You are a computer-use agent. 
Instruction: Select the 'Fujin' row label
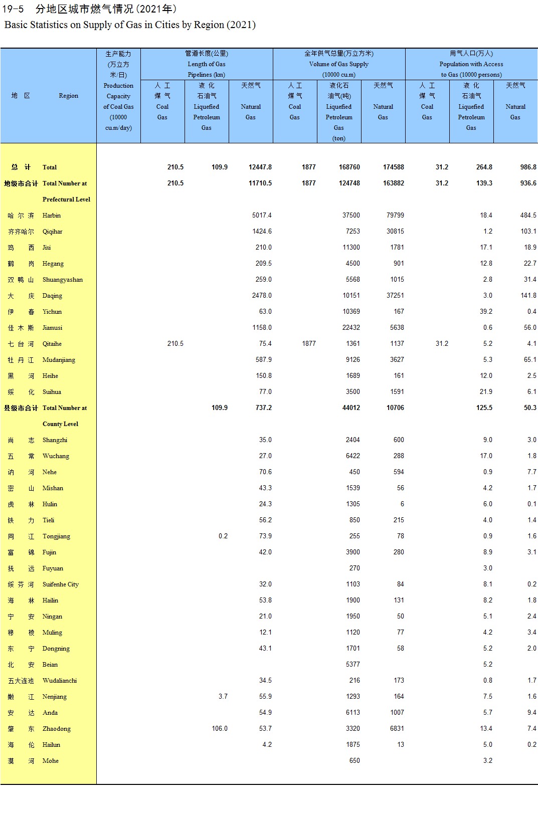(49, 552)
